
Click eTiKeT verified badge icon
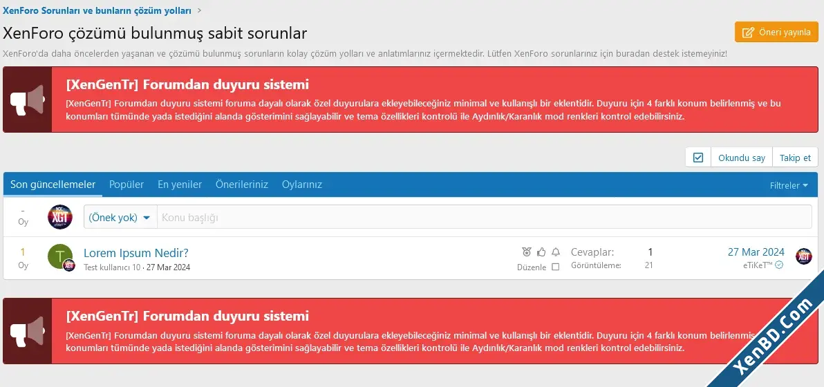pos(779,265)
